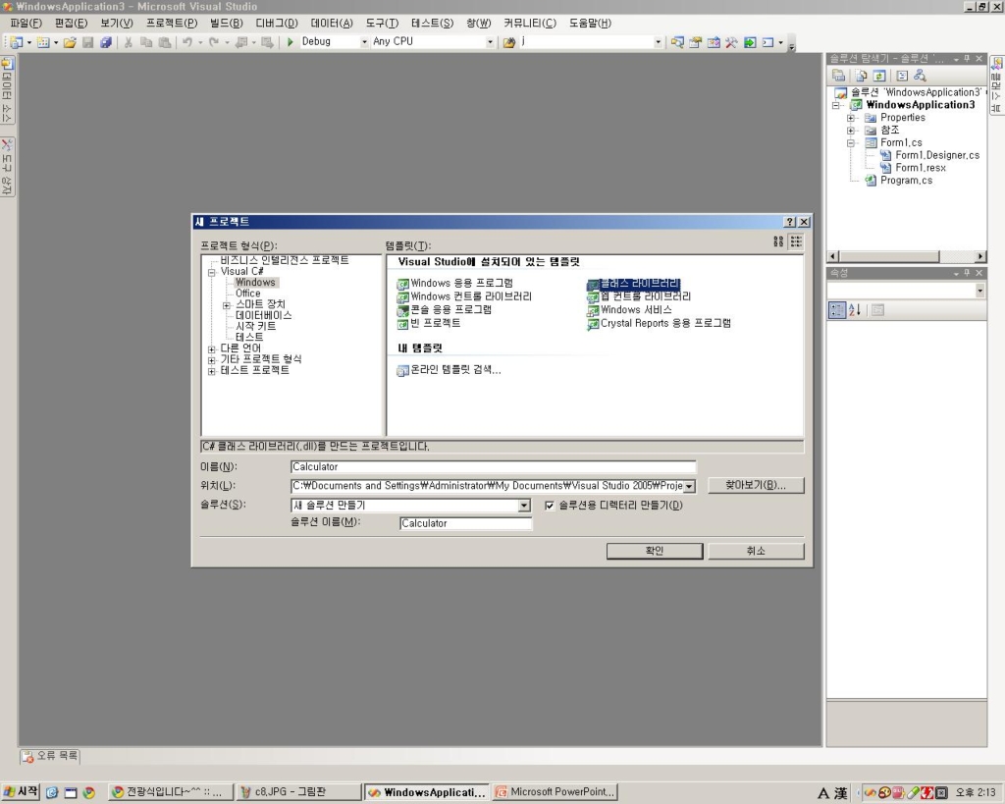Expand 테스트 프로젝트 node
The width and height of the screenshot is (1005, 804).
(x=212, y=371)
